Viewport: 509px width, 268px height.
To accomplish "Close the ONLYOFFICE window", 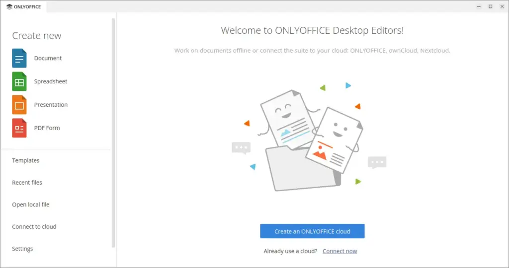I will 502,6.
